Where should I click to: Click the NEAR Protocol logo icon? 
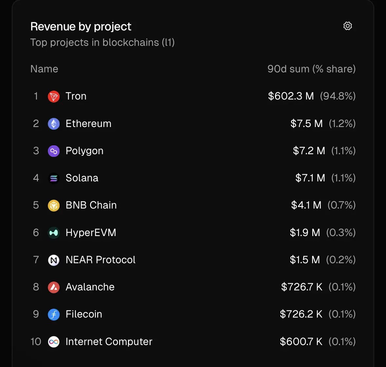point(54,260)
